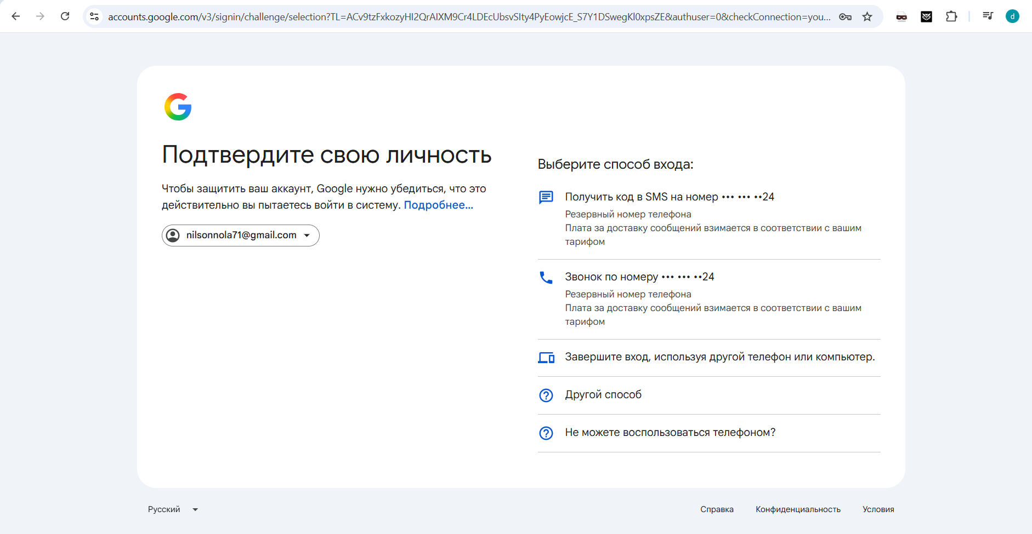Click the Выберите способ входа: label
The height and width of the screenshot is (534, 1032).
point(615,164)
